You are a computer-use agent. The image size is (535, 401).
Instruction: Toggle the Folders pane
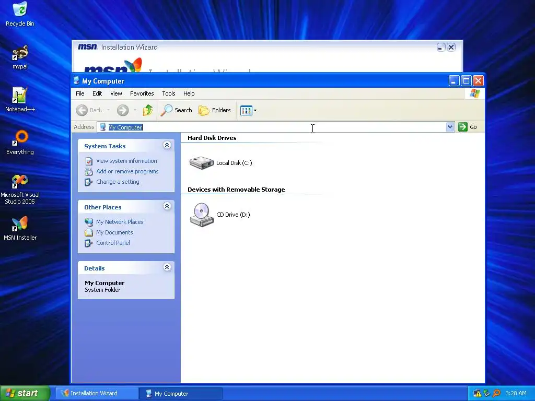tap(215, 110)
